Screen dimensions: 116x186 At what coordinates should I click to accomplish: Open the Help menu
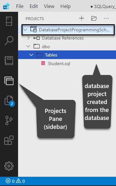point(65,6)
